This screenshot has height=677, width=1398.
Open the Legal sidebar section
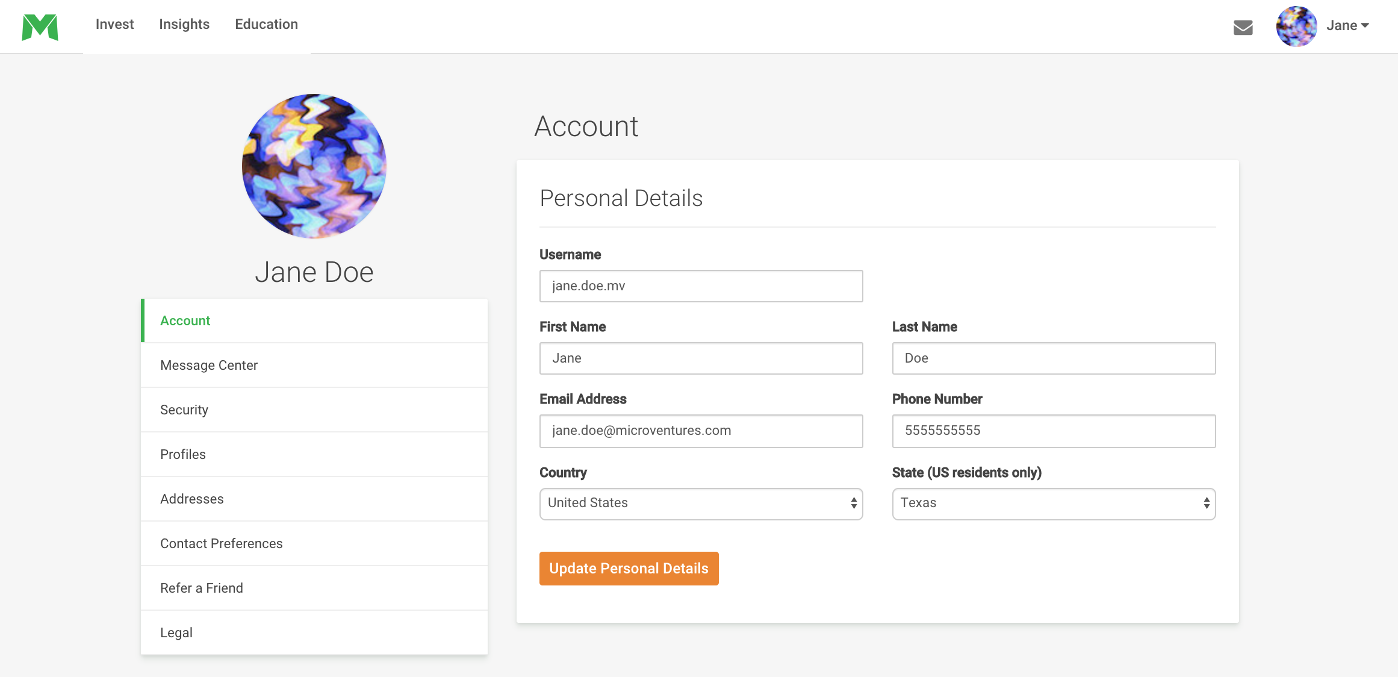(x=314, y=632)
